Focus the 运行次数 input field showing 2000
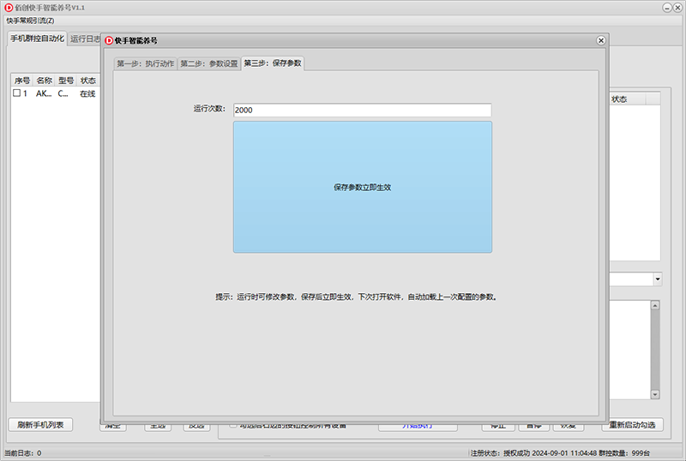This screenshot has width=686, height=461. click(362, 110)
